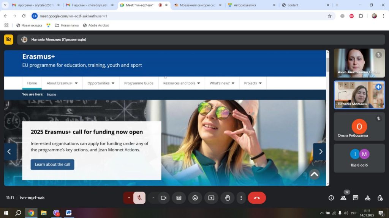Show the participants people panel

(x=343, y=198)
